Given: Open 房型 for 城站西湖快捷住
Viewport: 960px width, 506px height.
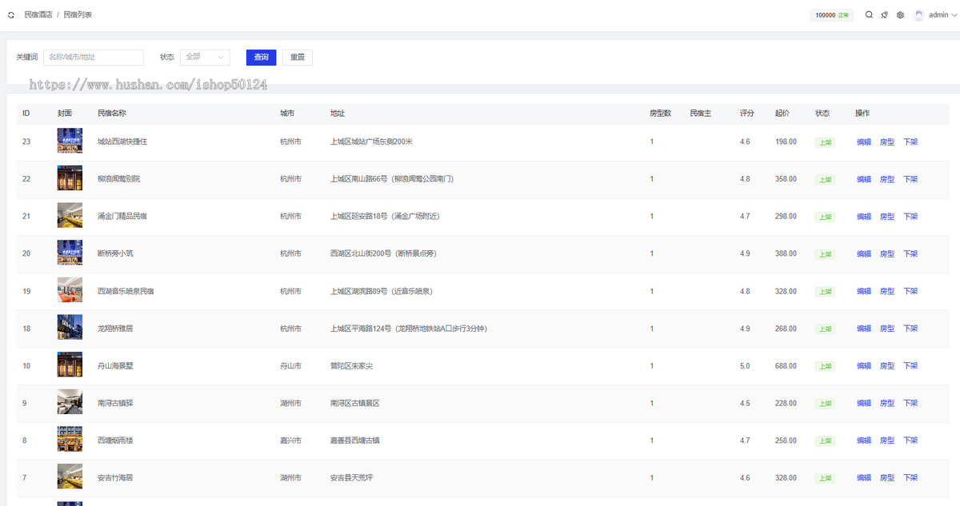Looking at the screenshot, I should click(x=887, y=141).
